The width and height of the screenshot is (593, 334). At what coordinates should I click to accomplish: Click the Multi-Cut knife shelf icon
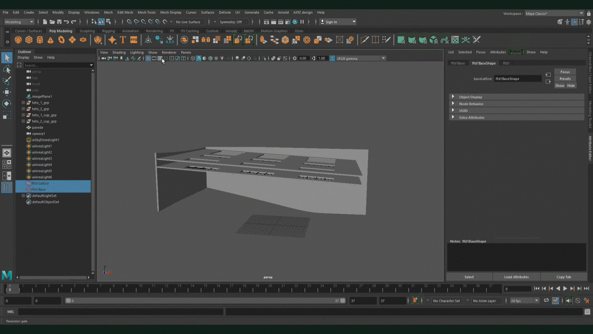coord(364,40)
